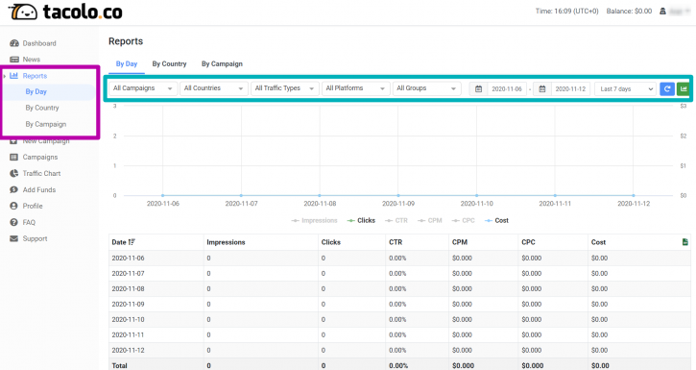Click the user account icon in header
Screen dimensions: 696x370
662,12
